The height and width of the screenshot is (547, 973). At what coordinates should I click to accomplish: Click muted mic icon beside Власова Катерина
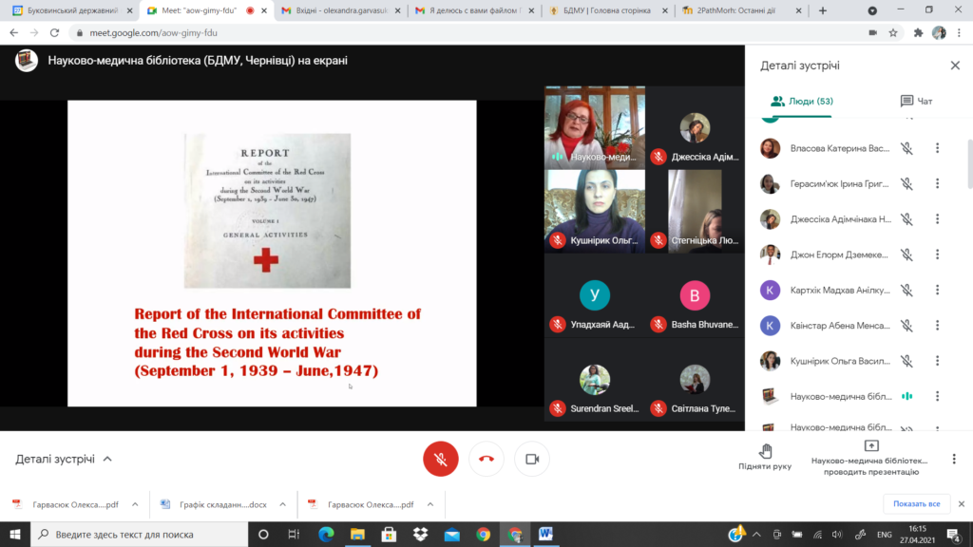(906, 148)
